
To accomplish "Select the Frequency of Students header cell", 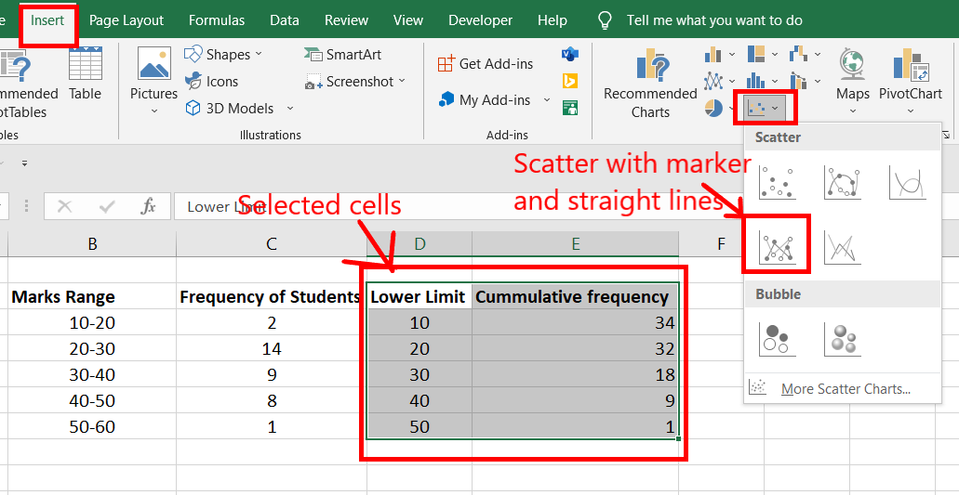I will pos(272,296).
